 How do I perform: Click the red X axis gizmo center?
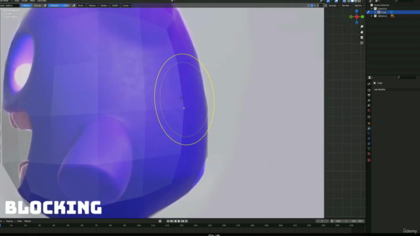pyautogui.click(x=356, y=17)
